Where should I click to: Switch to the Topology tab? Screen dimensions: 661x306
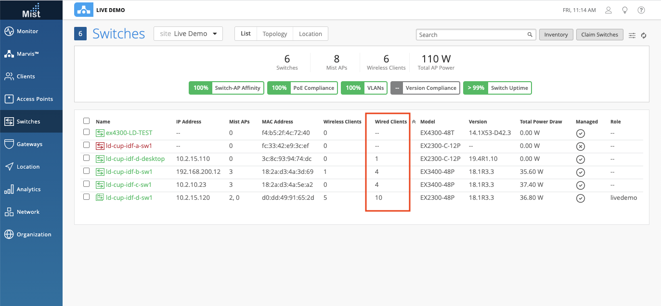click(x=274, y=34)
